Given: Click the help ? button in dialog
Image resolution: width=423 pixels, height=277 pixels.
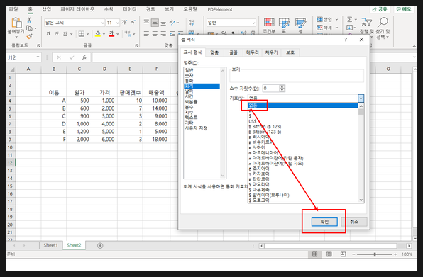Looking at the screenshot, I should [346, 40].
